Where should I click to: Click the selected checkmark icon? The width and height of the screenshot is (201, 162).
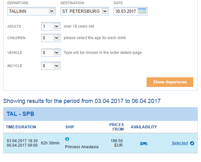[192, 143]
